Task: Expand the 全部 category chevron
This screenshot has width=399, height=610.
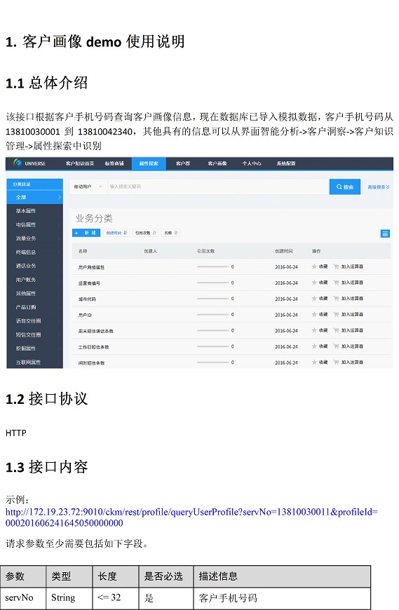Action: (59, 197)
